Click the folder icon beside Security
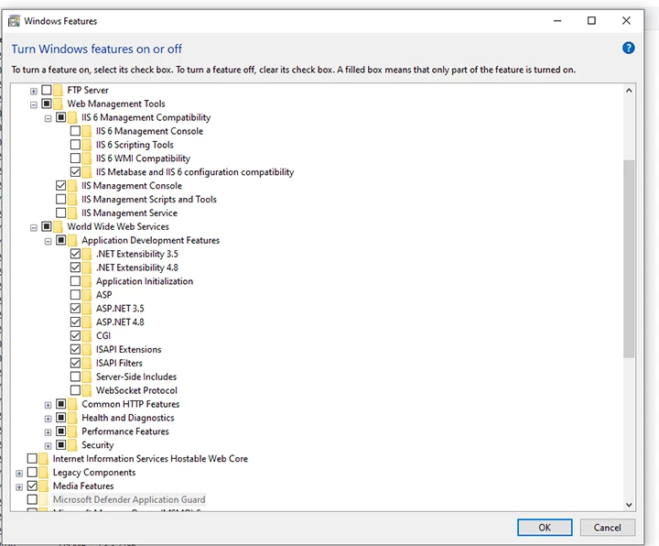 pos(72,444)
